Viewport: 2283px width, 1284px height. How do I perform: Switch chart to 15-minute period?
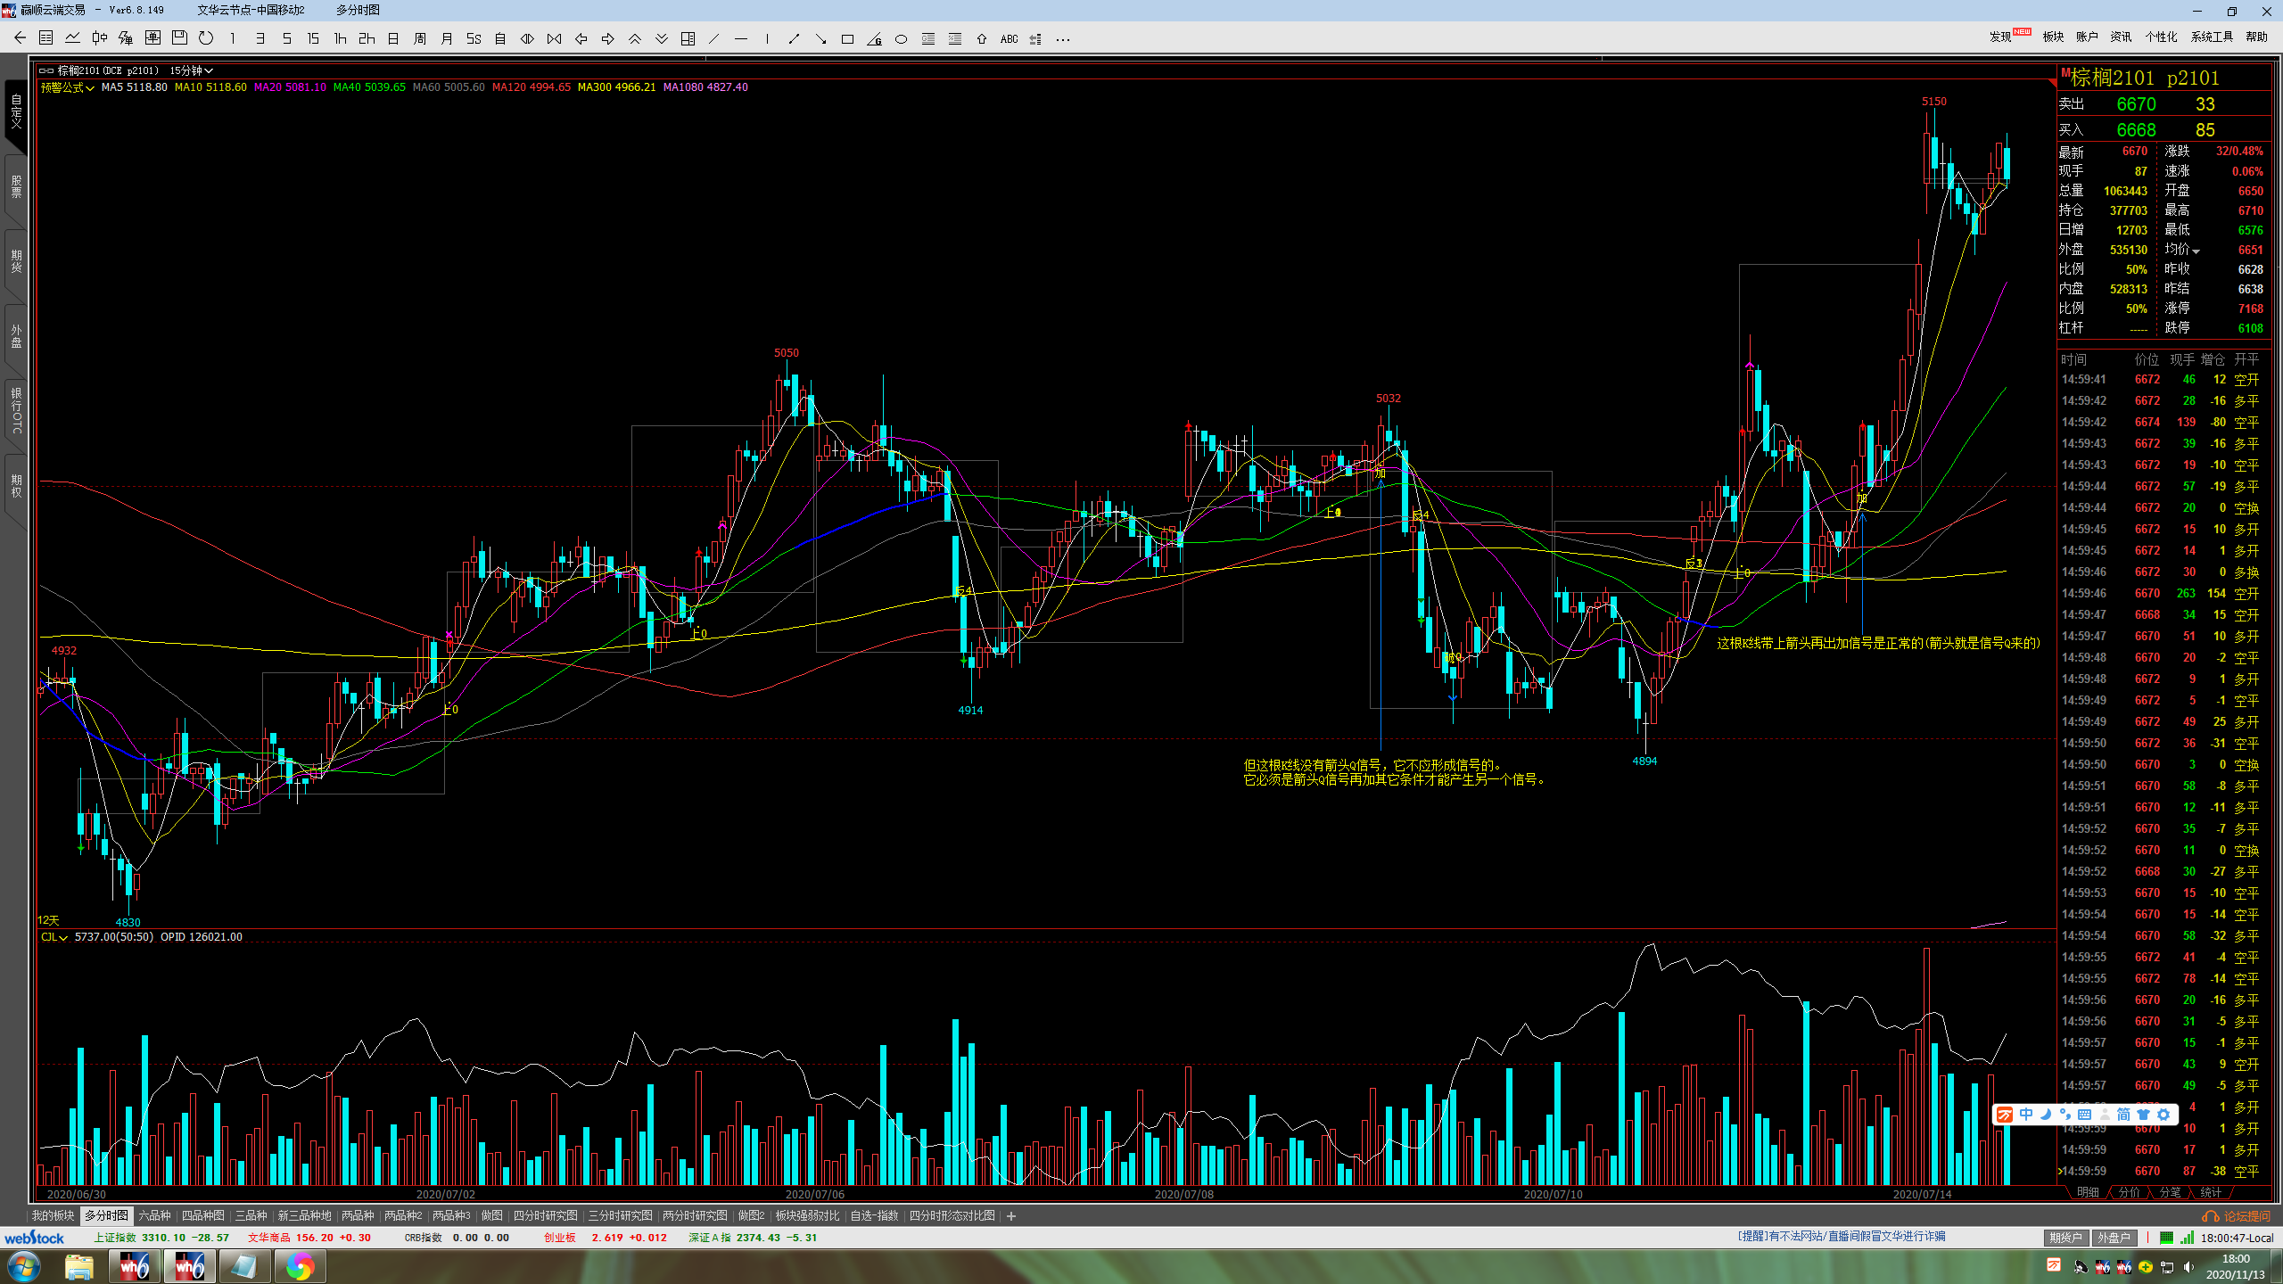coord(313,39)
